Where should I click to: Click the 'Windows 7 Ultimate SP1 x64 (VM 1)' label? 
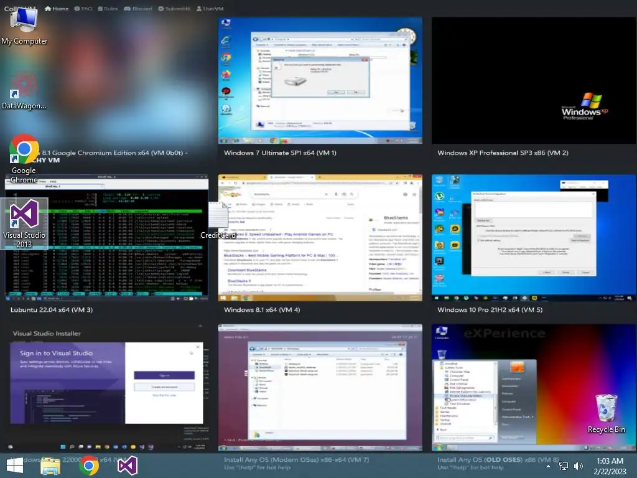click(x=280, y=153)
